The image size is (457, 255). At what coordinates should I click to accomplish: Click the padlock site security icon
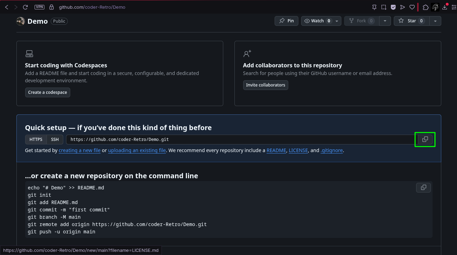coord(52,7)
